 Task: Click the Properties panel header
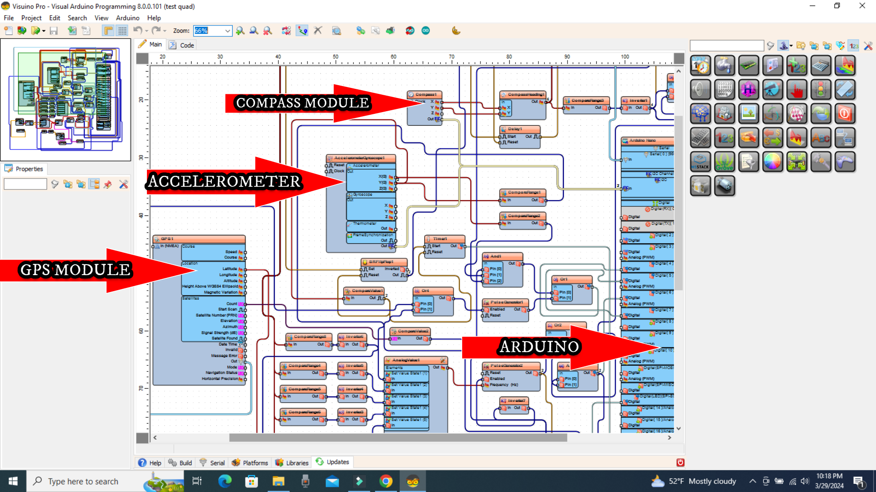coord(24,169)
